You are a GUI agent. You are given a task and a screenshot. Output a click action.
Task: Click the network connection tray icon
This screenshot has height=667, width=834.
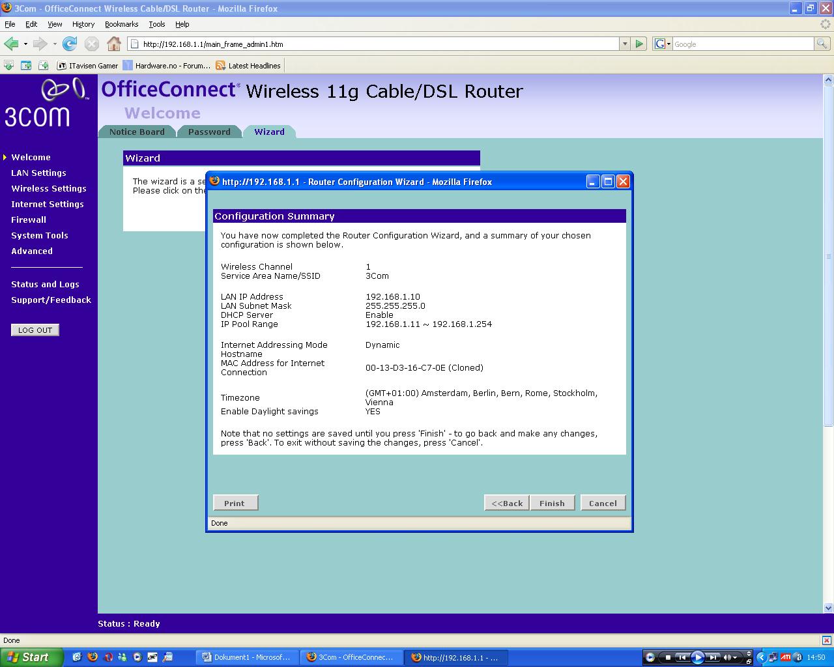[773, 657]
